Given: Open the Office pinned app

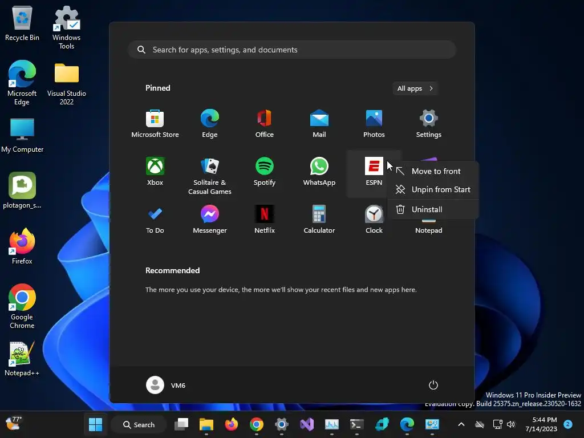Looking at the screenshot, I should (265, 124).
